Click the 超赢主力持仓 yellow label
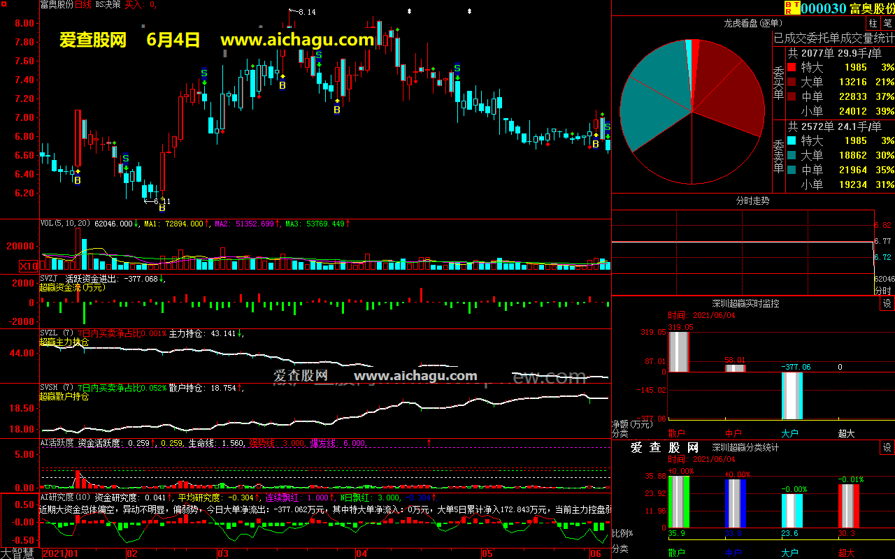Viewport: 895px width, 559px height. click(64, 342)
